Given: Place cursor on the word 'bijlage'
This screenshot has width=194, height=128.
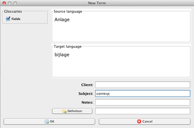Looking at the screenshot, I should (62, 55).
